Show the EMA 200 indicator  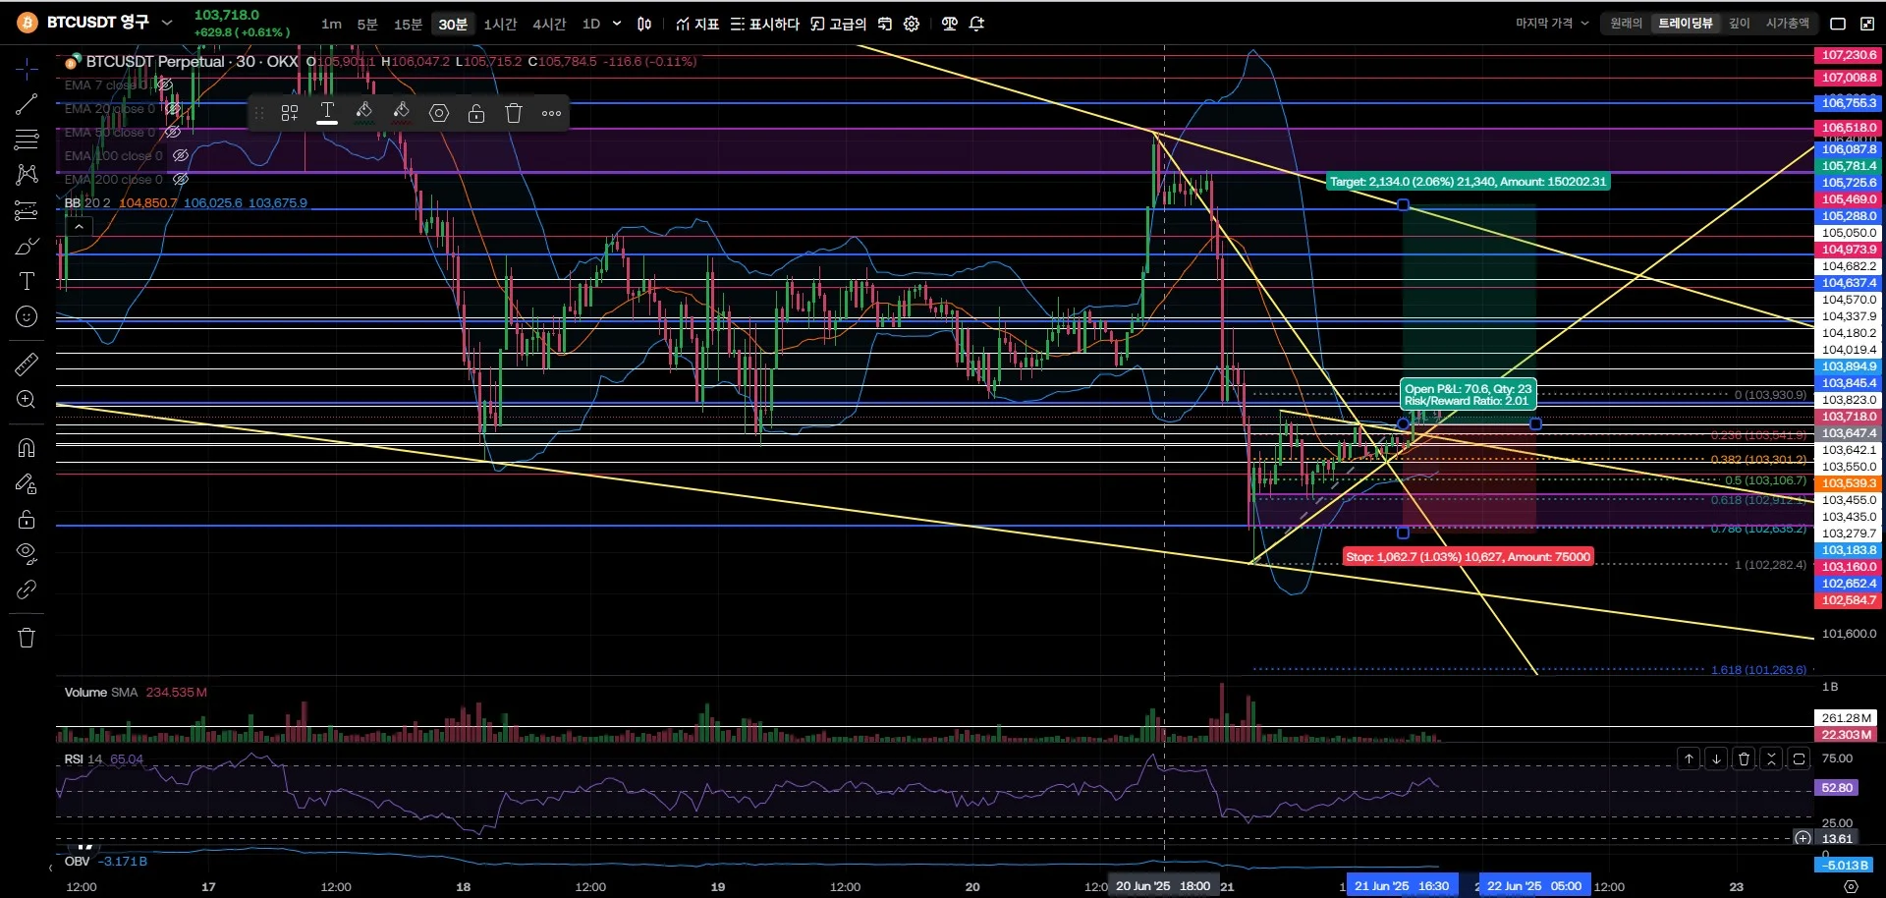pyautogui.click(x=181, y=180)
